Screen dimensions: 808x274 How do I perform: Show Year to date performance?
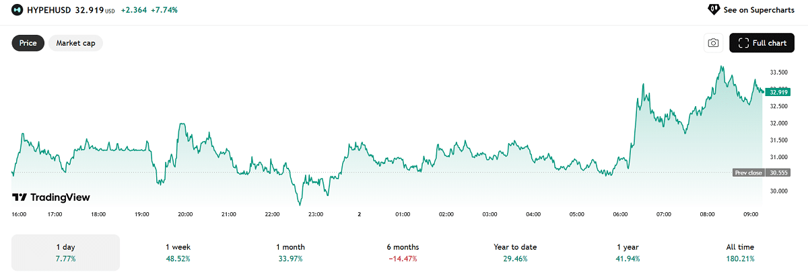tap(515, 253)
